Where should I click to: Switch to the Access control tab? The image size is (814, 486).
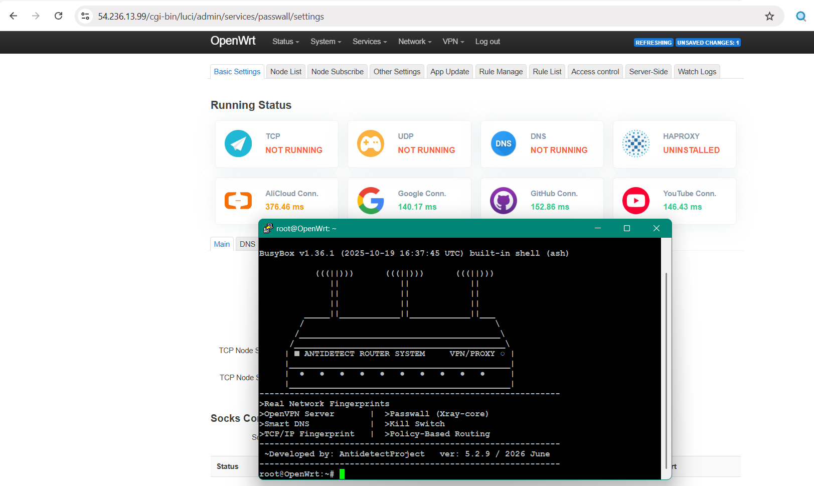pos(595,72)
